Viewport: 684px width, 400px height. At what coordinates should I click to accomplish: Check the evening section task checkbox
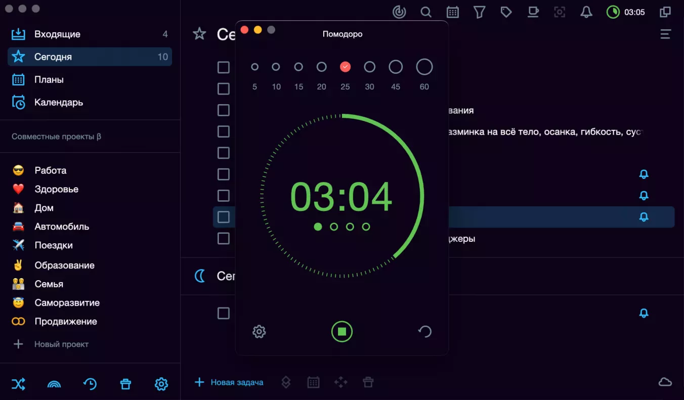224,313
